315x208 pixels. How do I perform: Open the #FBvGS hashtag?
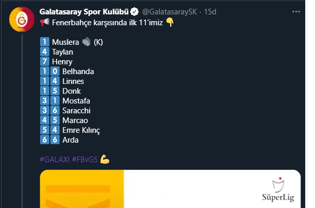[85, 160]
